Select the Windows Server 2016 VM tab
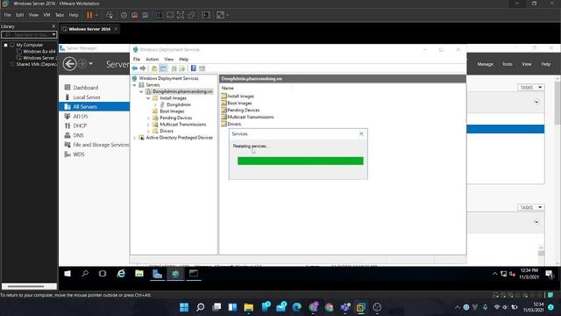This screenshot has width=561, height=316. [x=89, y=29]
